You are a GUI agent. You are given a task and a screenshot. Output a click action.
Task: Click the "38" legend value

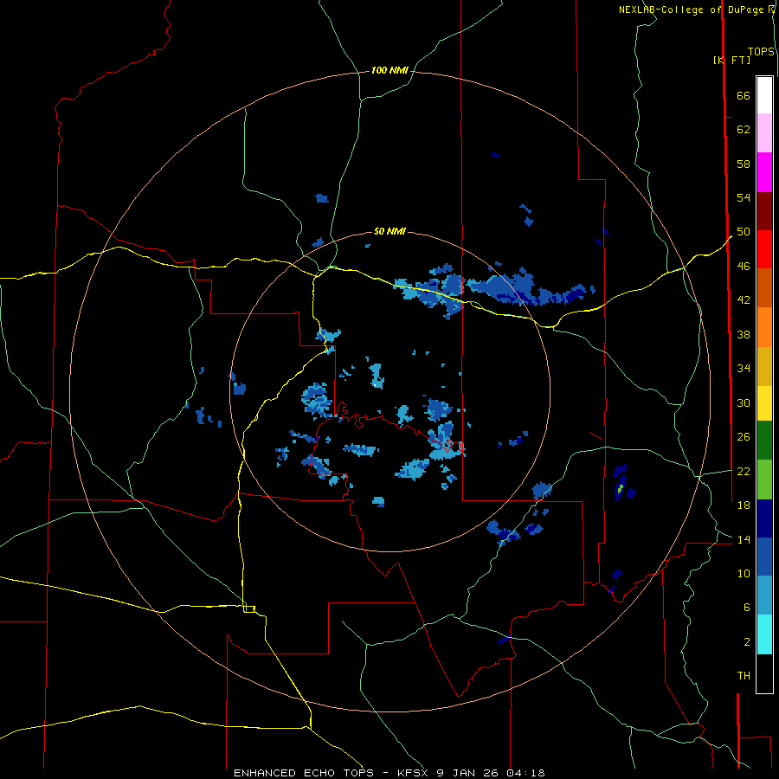coord(744,334)
